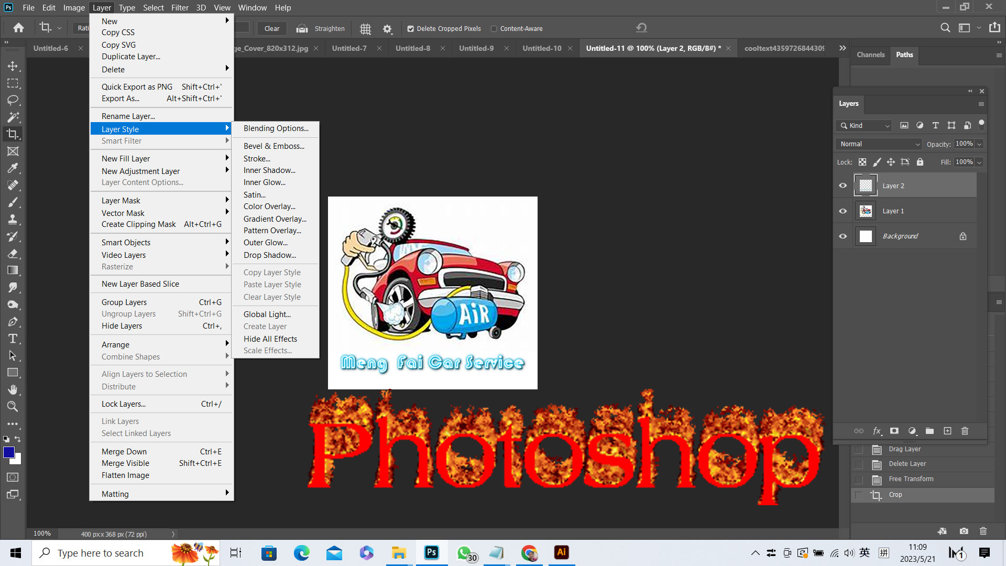Select the Eraser tool
This screenshot has width=1006, height=566.
13,254
